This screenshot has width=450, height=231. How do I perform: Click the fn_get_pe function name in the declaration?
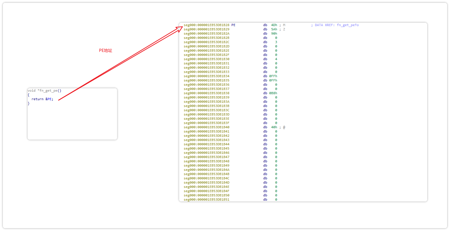click(48, 91)
